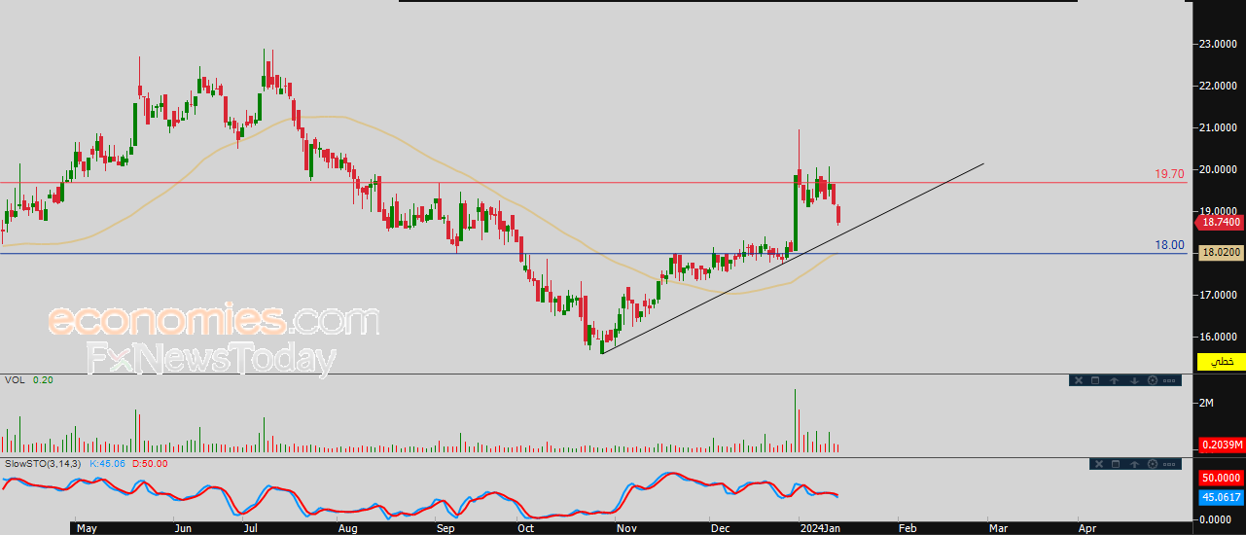
Task: Click the Aug label on time axis
Action: tap(347, 528)
